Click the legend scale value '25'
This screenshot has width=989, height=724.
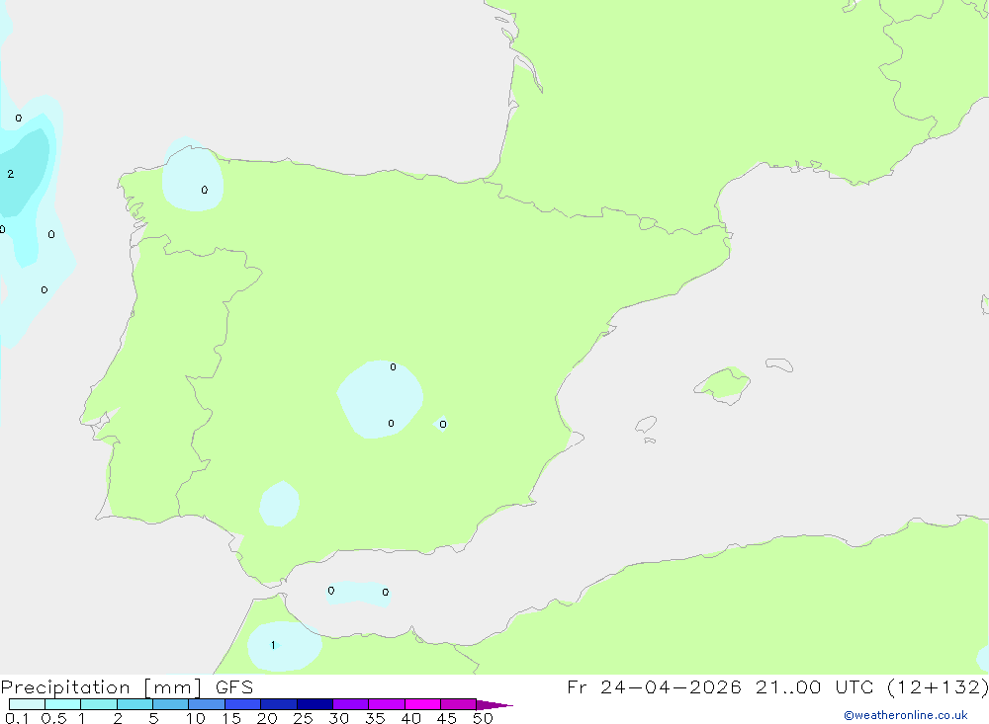coord(303,718)
